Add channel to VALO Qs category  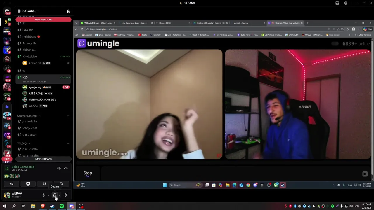point(68,143)
